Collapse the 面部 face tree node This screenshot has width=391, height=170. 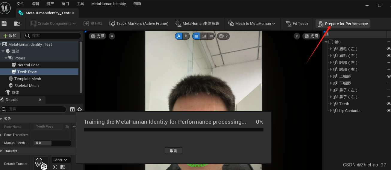pyautogui.click(x=3, y=51)
